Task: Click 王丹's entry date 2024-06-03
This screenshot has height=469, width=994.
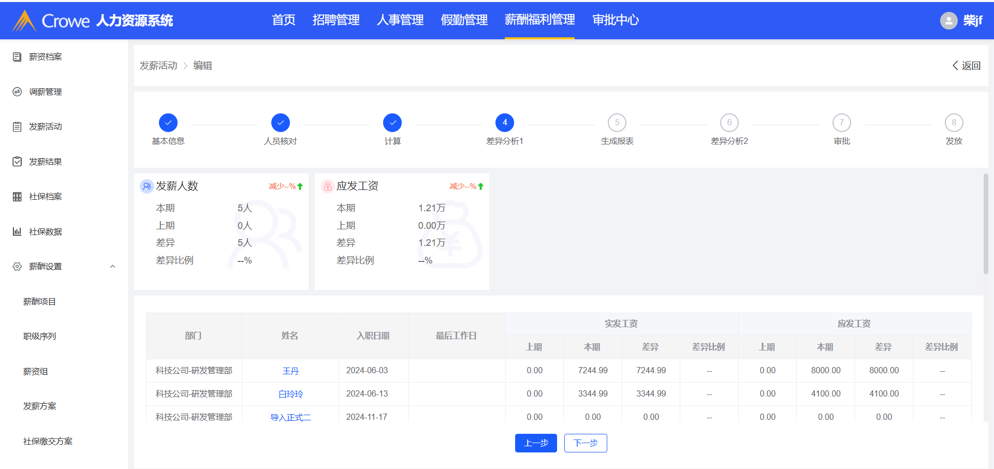Action: (x=367, y=371)
